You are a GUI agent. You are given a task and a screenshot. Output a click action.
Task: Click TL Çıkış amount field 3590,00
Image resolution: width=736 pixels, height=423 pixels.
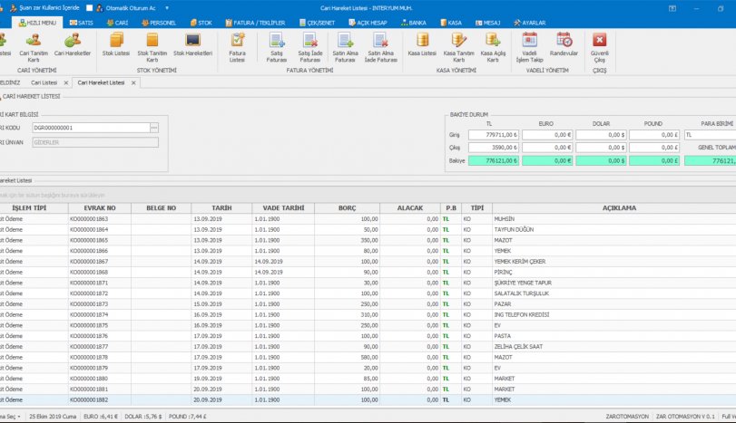click(494, 148)
